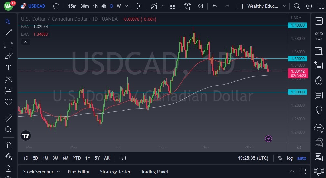Image resolution: width=326 pixels, height=178 pixels.
Task: Open chart settings gear in toolbar
Action: tap(309, 6)
